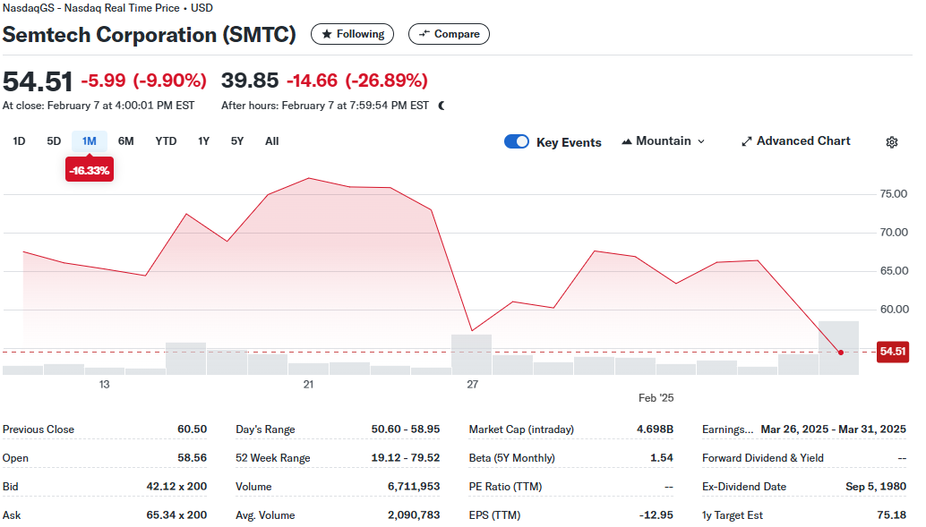Click the -14.66 (-26.89%) after-hours change

tap(357, 81)
